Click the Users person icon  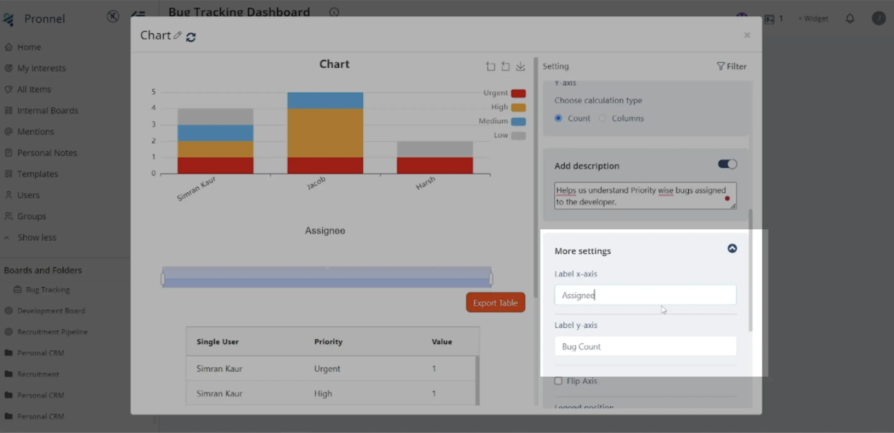(x=9, y=195)
